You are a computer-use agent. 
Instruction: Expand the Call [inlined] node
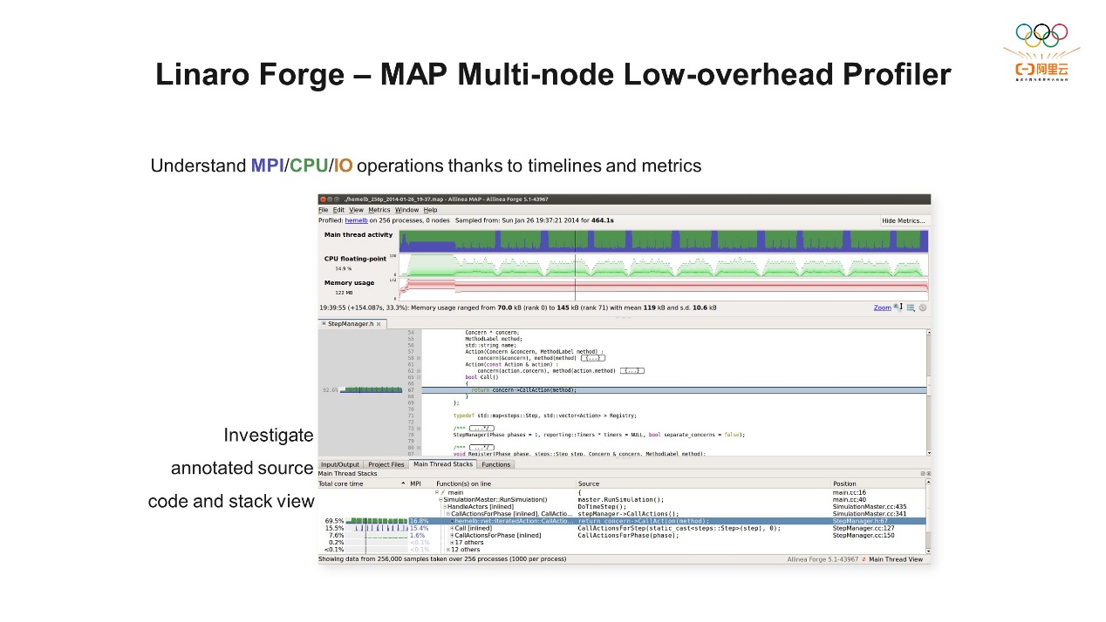452,528
